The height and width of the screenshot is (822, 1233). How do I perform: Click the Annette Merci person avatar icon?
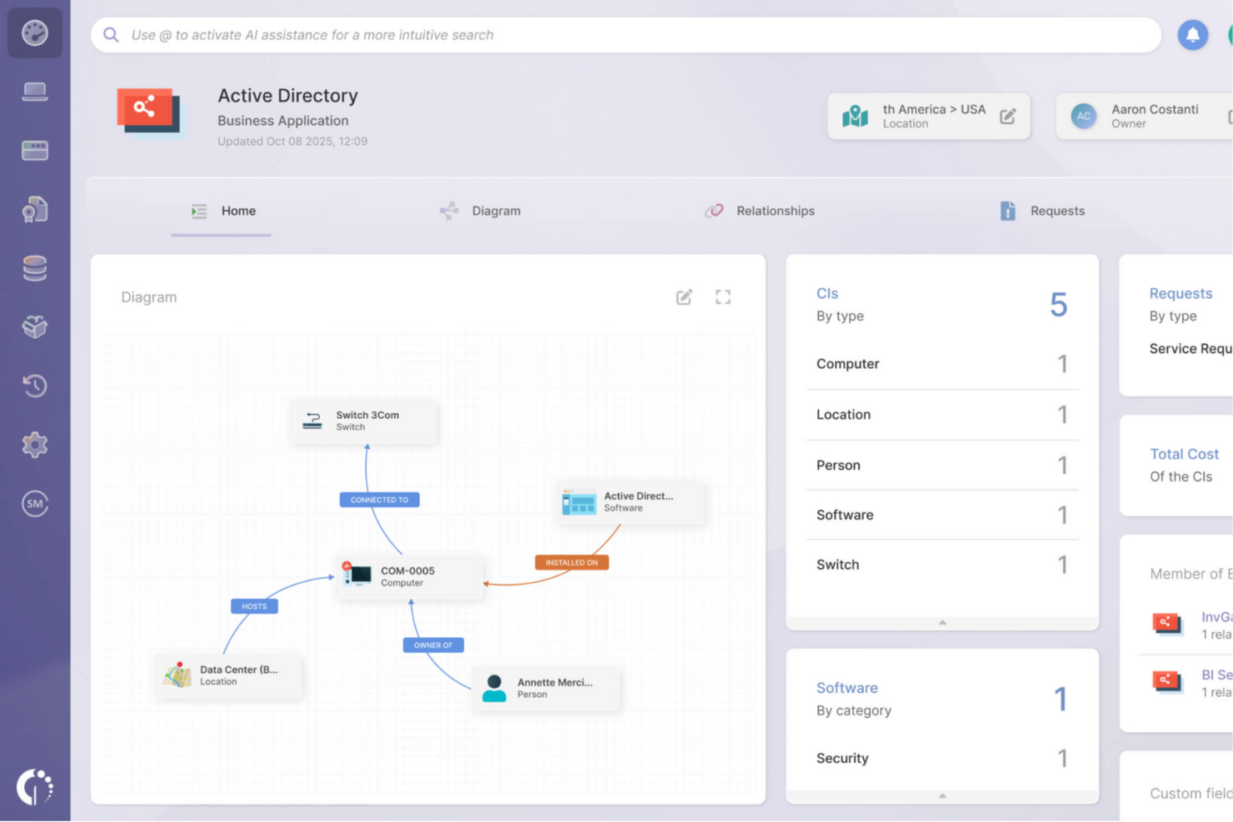coord(494,688)
